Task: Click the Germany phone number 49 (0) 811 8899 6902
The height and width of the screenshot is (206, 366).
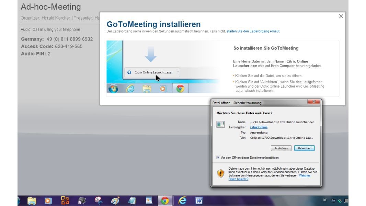Action: (x=70, y=39)
